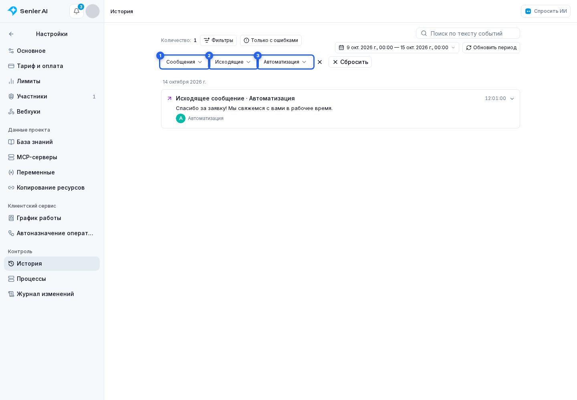Viewport: 577px width, 400px height.
Task: Expand the 12:01:00 message entry
Action: [x=512, y=99]
